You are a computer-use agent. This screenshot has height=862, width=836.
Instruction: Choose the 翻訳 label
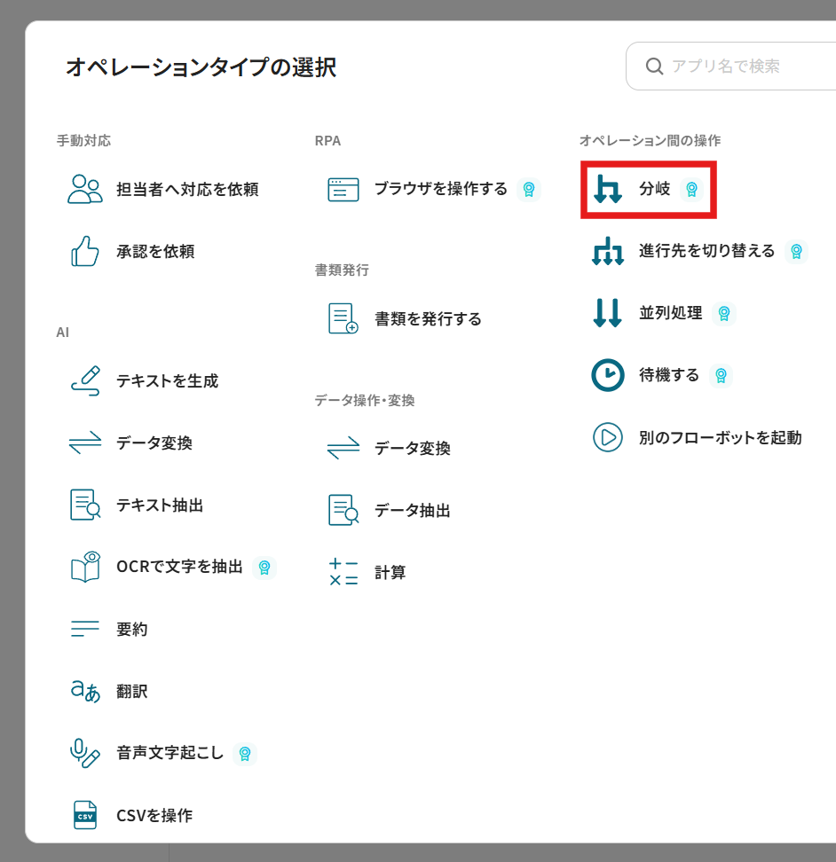tap(131, 691)
